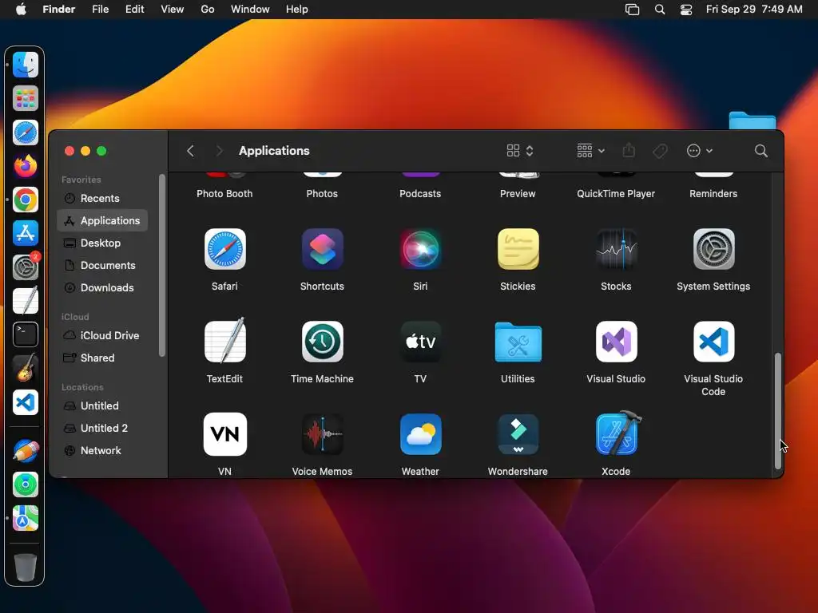Image resolution: width=818 pixels, height=613 pixels.
Task: Select Applications in the sidebar
Action: click(x=102, y=220)
